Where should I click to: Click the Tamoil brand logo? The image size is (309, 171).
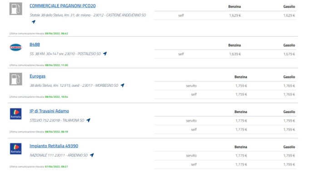(16, 47)
